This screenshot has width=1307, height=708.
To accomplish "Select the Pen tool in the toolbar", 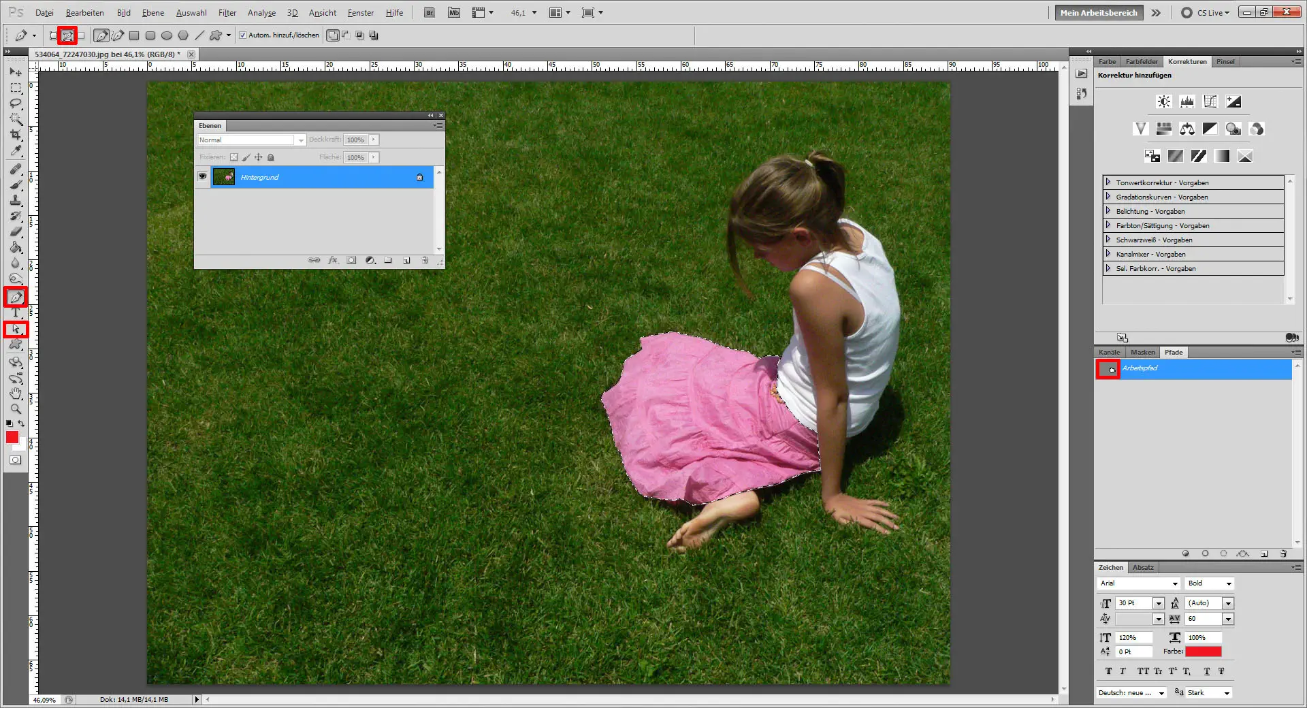I will click(16, 296).
